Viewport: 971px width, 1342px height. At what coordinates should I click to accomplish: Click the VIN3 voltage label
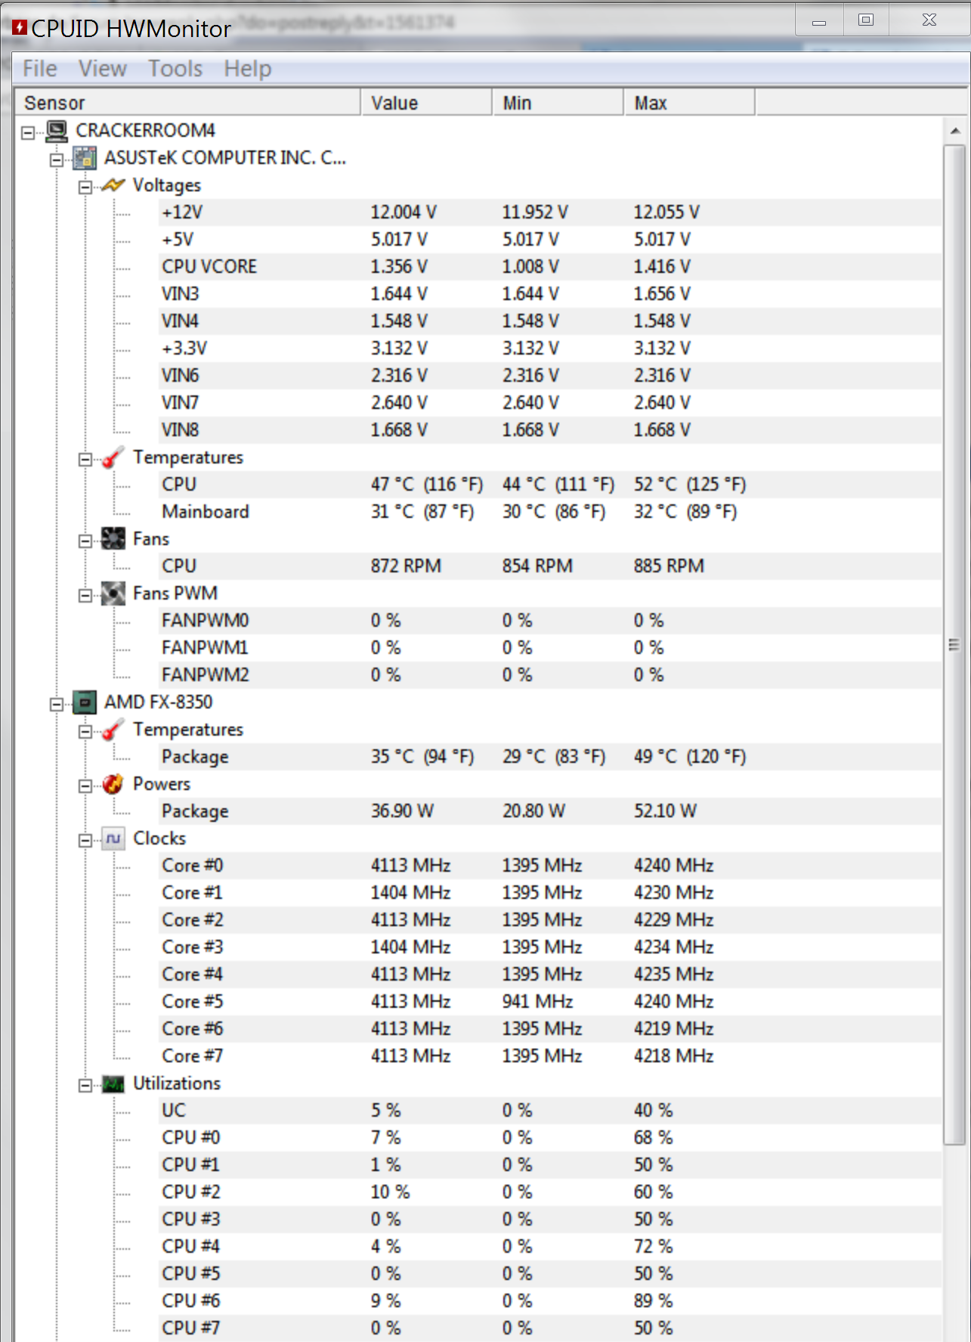(x=180, y=294)
